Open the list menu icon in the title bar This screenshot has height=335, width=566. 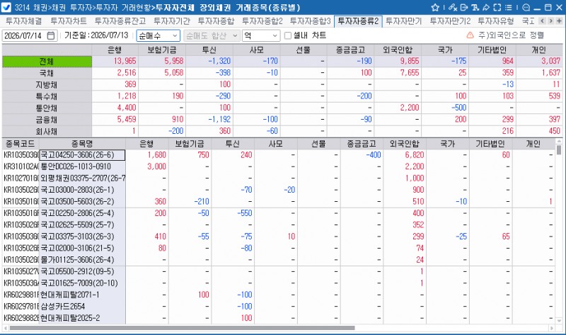(x=508, y=7)
